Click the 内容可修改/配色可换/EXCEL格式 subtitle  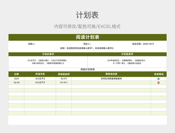pyautogui.click(x=87, y=27)
